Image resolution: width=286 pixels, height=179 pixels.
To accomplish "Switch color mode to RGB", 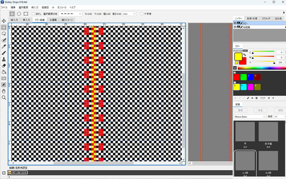I will click(236, 51).
